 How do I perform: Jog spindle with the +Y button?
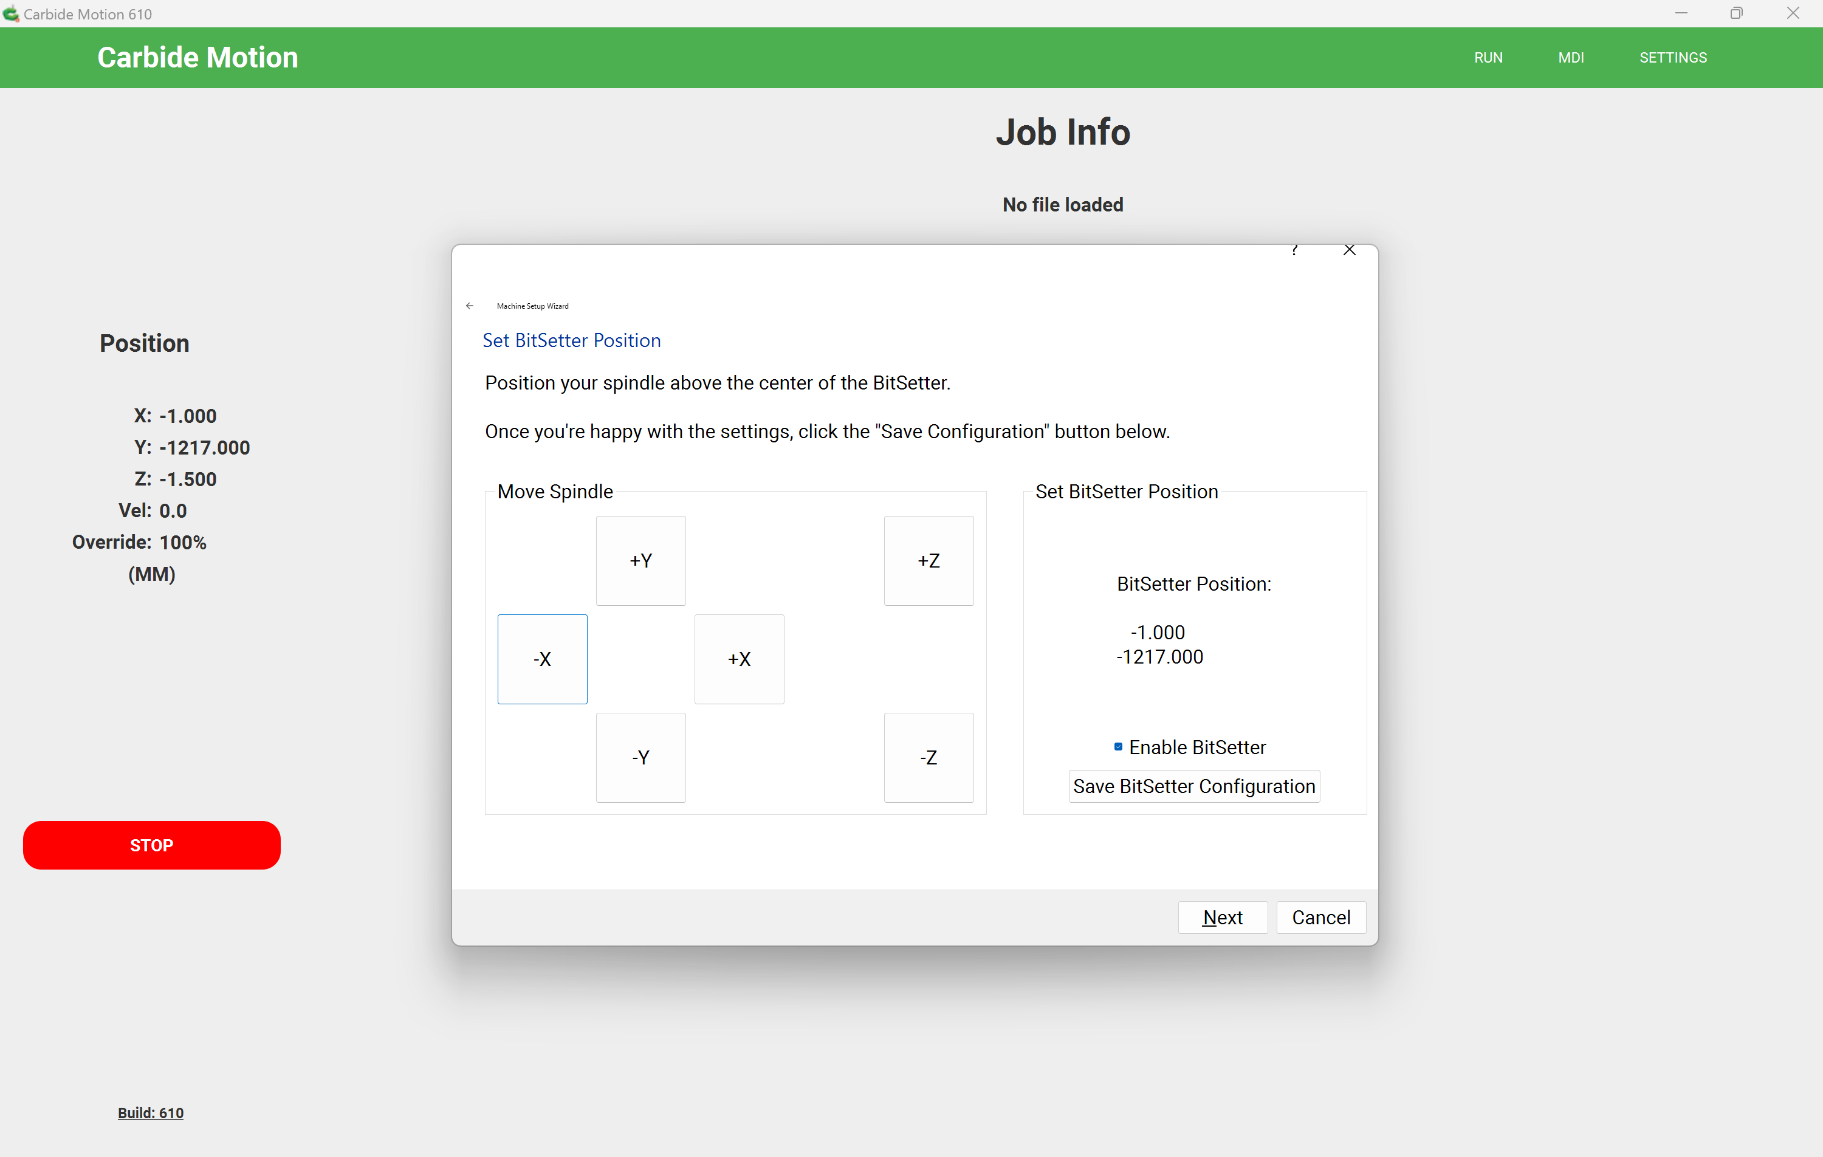pos(640,560)
